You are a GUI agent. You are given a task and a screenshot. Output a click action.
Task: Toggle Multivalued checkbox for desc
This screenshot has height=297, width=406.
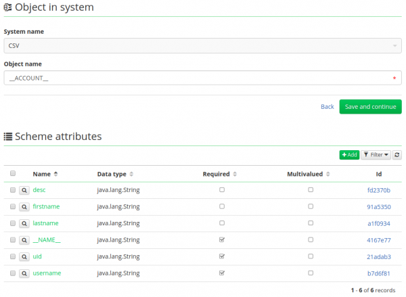tap(311, 190)
